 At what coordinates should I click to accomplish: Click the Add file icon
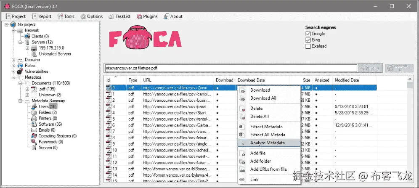point(242,153)
